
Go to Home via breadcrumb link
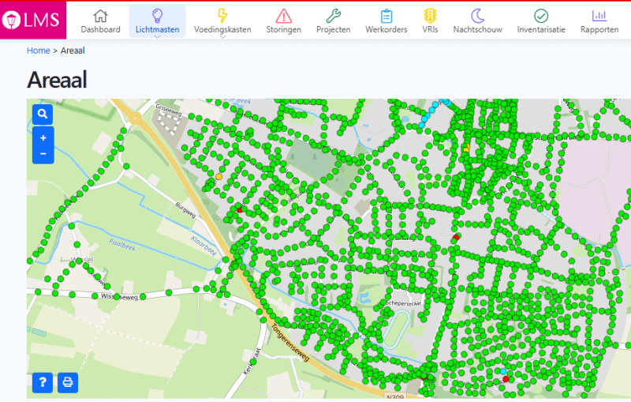tap(38, 51)
